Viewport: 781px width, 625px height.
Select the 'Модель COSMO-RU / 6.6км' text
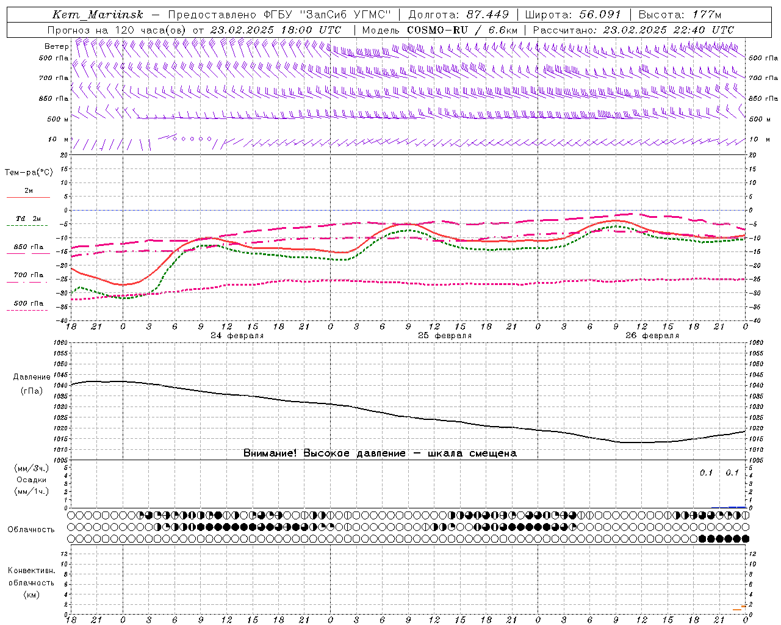point(439,30)
